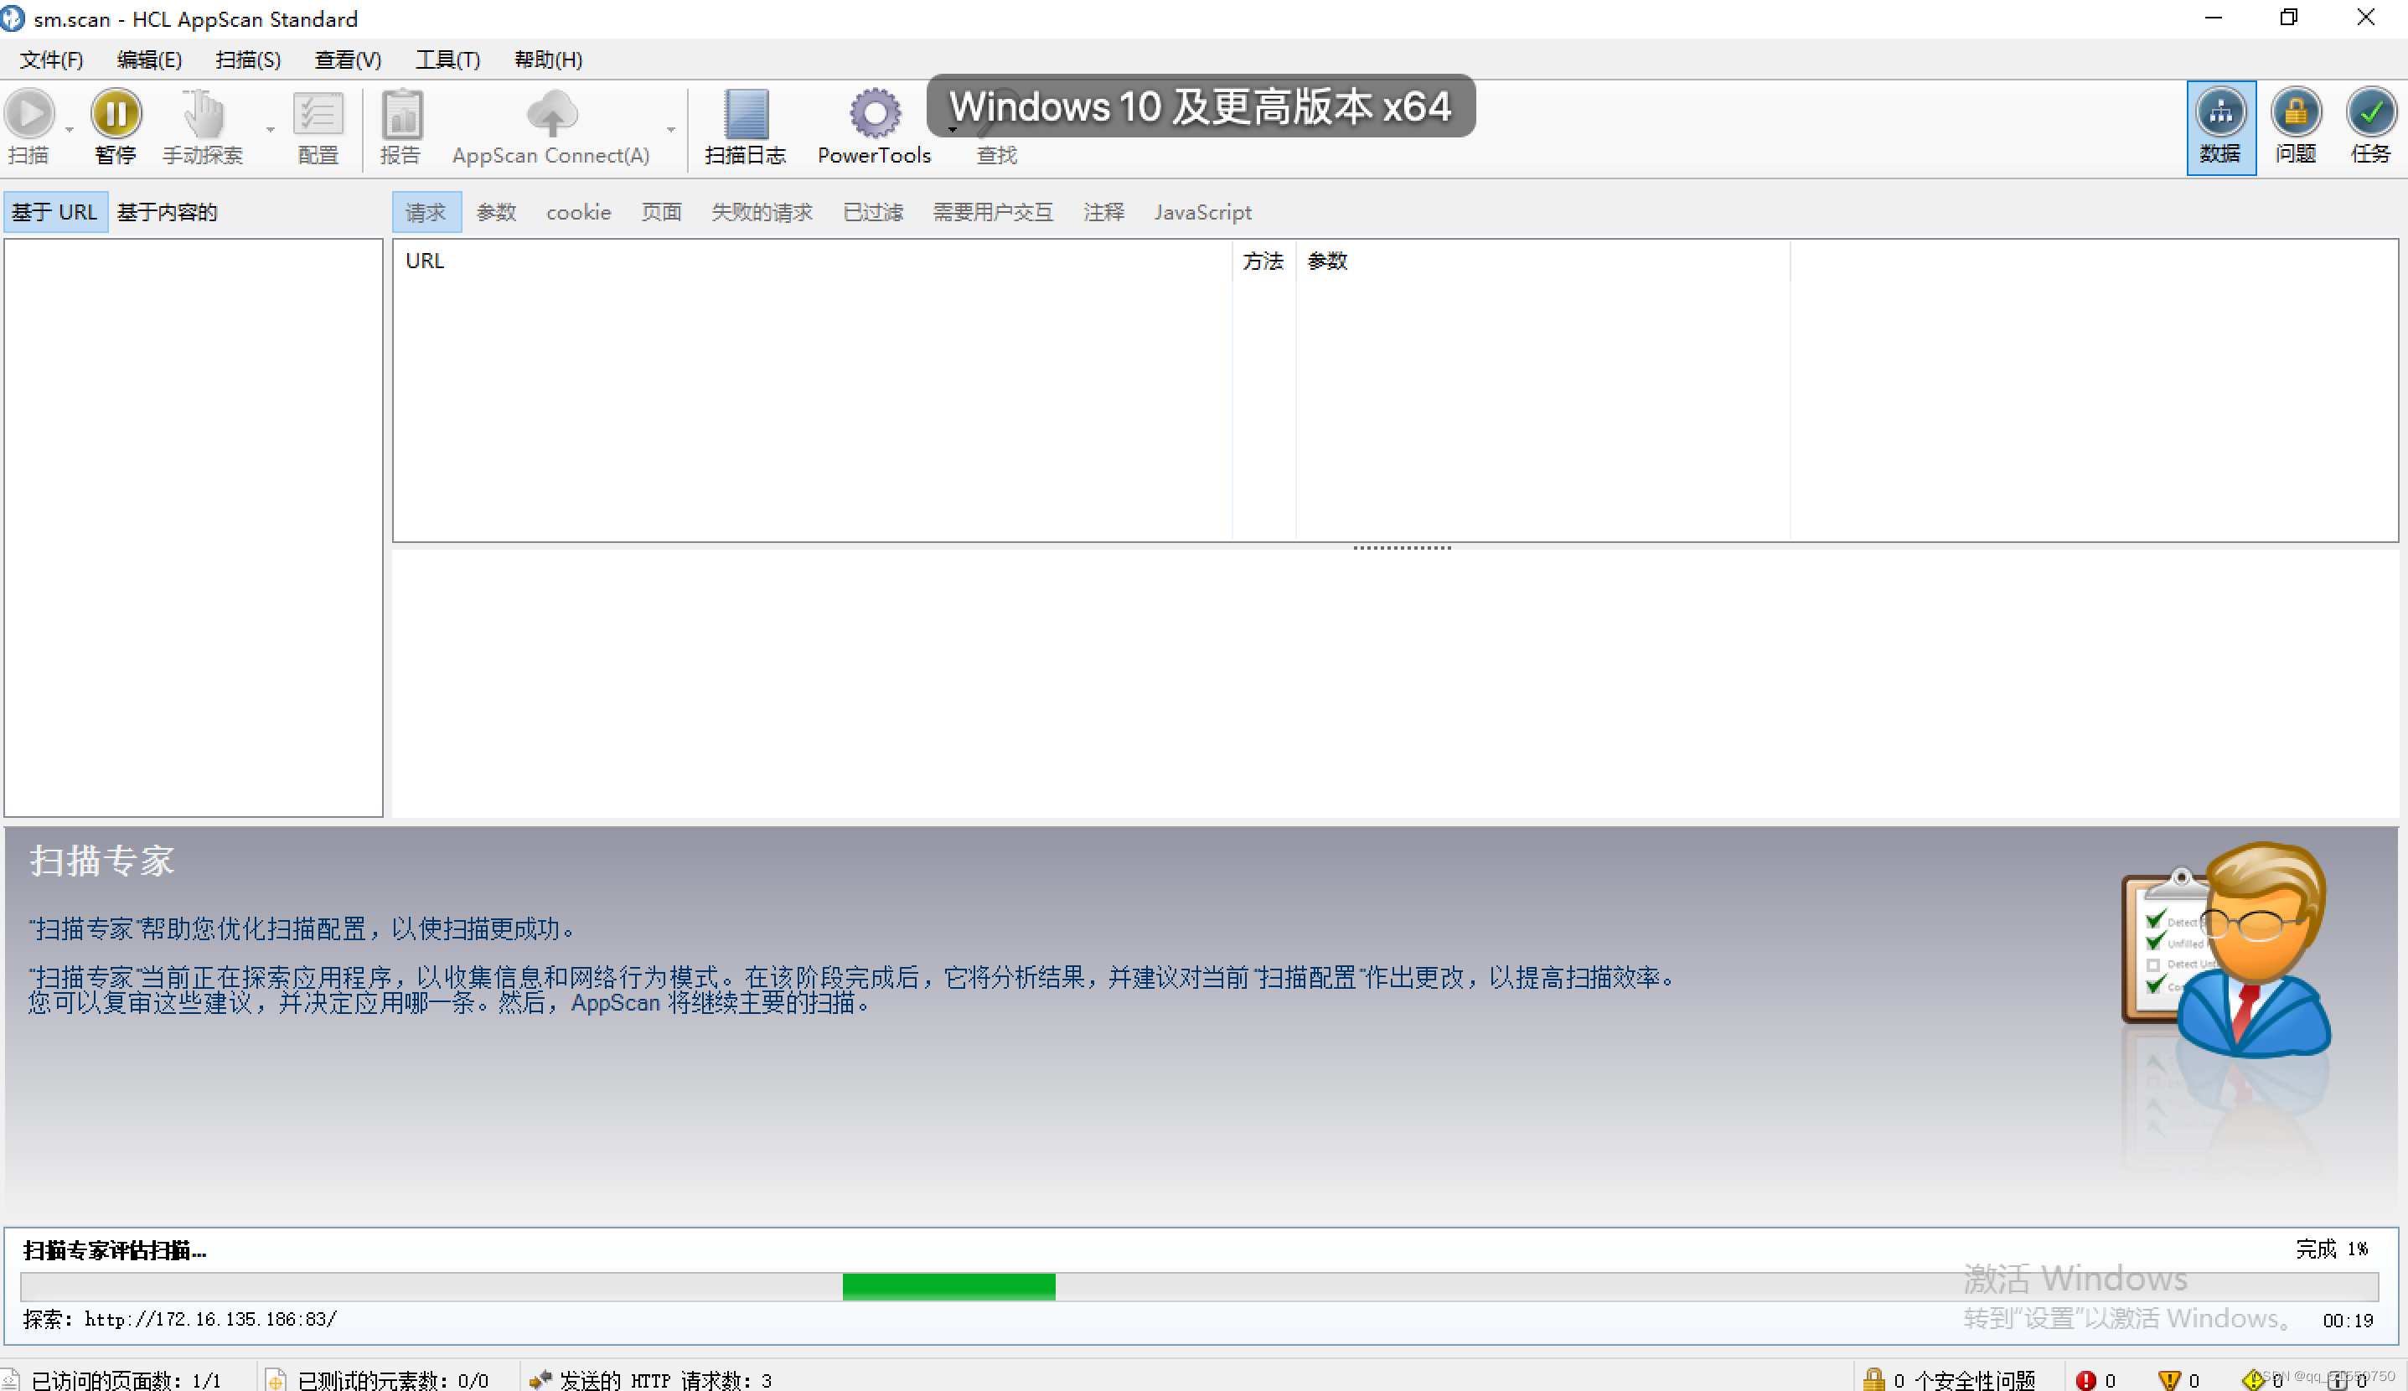Click the red high severity icon
This screenshot has height=1391, width=2408.
(2085, 1379)
